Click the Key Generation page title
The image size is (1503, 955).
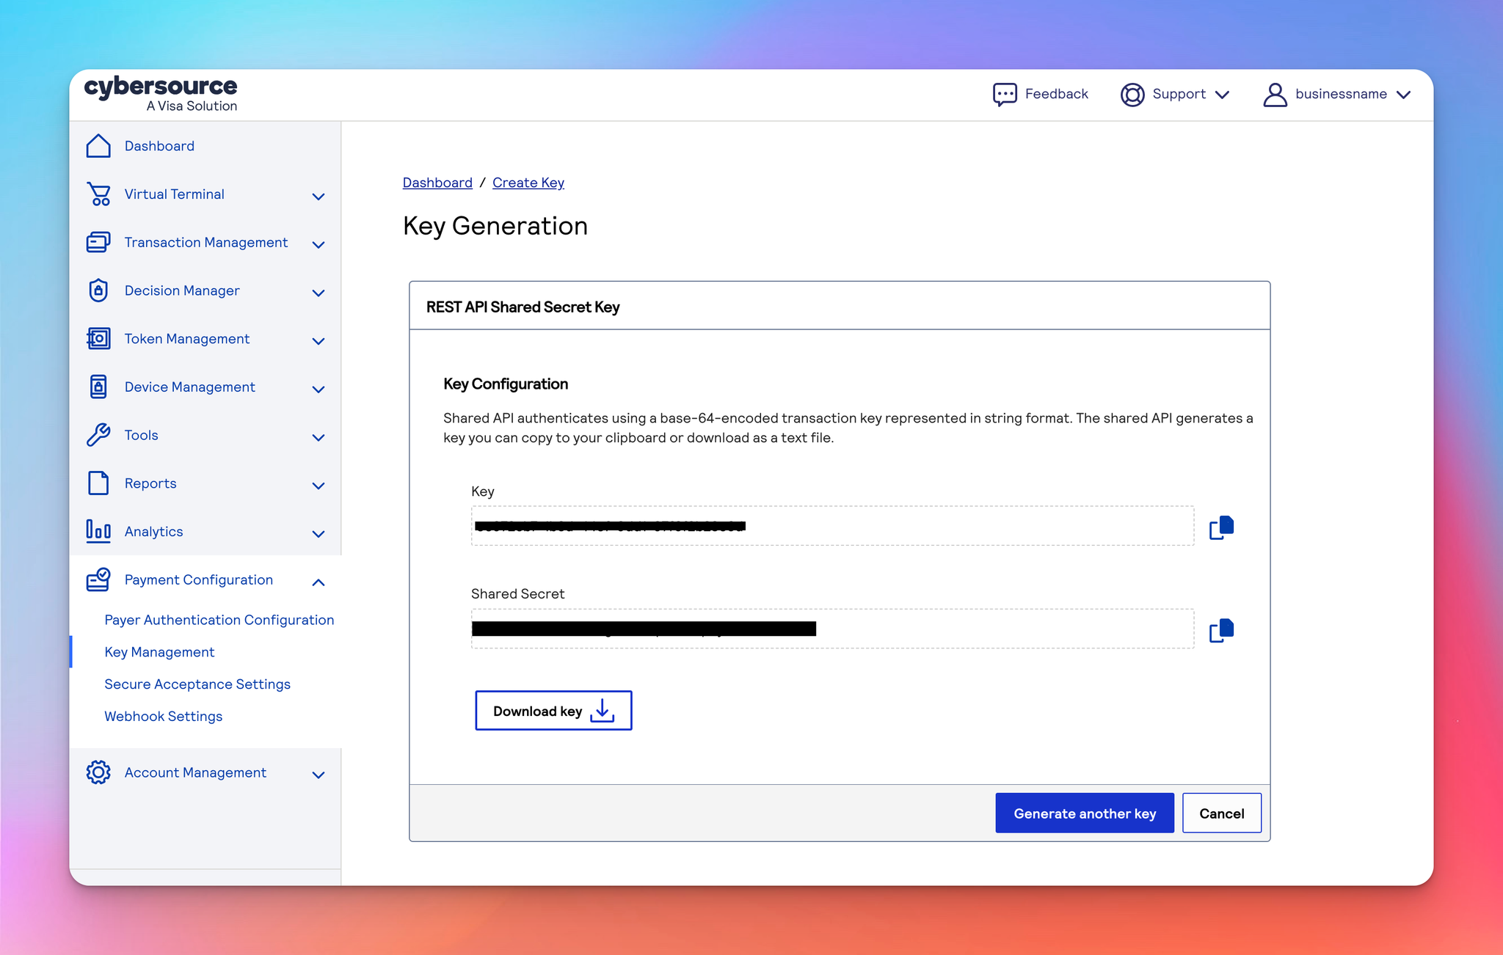495,226
